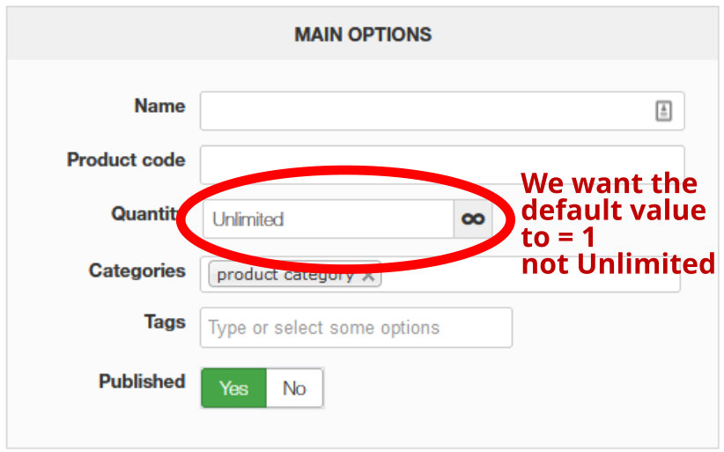This screenshot has width=724, height=452.
Task: Click the contact card icon in Name field
Action: click(x=663, y=110)
